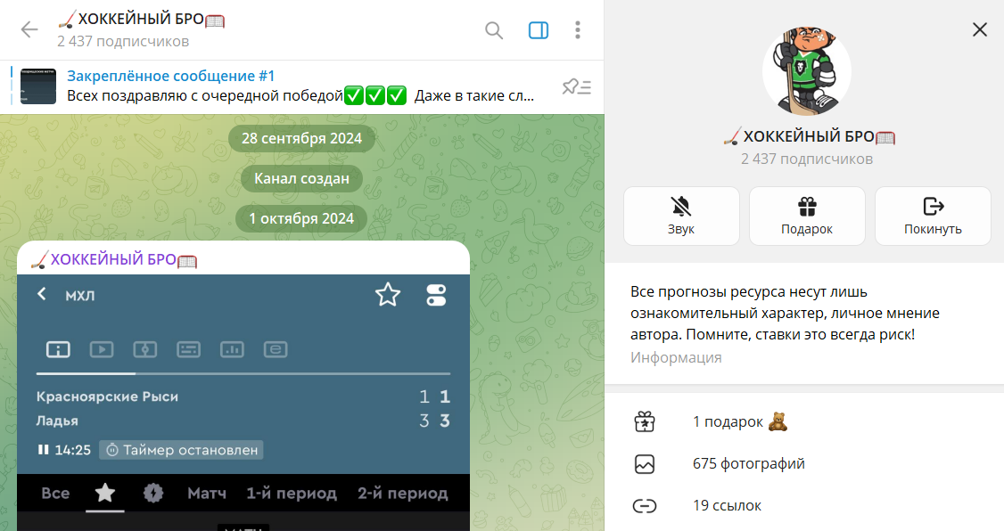Click the toggle switches icon beside the star

point(436,295)
